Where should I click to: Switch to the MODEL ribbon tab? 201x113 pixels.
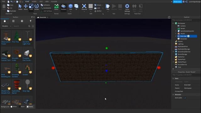34,2
